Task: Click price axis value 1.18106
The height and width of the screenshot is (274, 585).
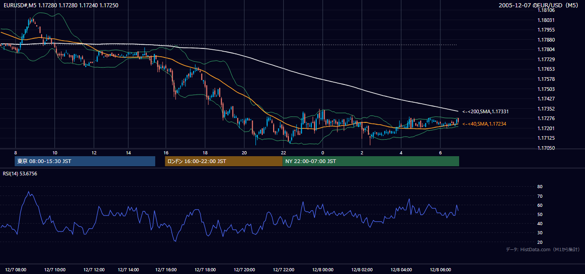Action: (x=546, y=10)
